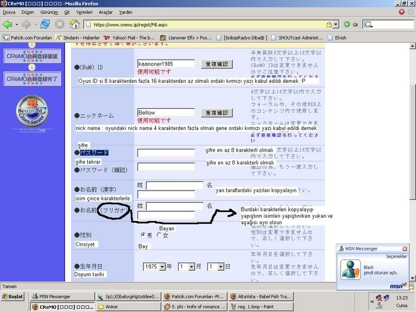Click the Stop loading icon
416x312 pixels.
(60, 24)
